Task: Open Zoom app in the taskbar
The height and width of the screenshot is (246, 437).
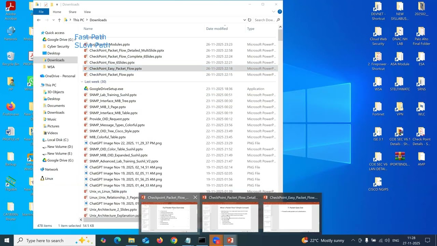Action: click(216, 241)
